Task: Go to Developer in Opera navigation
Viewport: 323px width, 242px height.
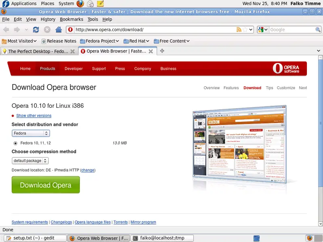Action: point(73,69)
